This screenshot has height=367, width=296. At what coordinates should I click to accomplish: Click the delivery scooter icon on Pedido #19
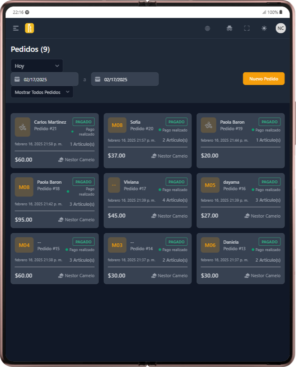(209, 125)
